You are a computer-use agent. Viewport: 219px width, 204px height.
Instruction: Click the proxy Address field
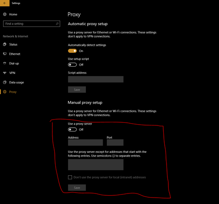point(85,142)
